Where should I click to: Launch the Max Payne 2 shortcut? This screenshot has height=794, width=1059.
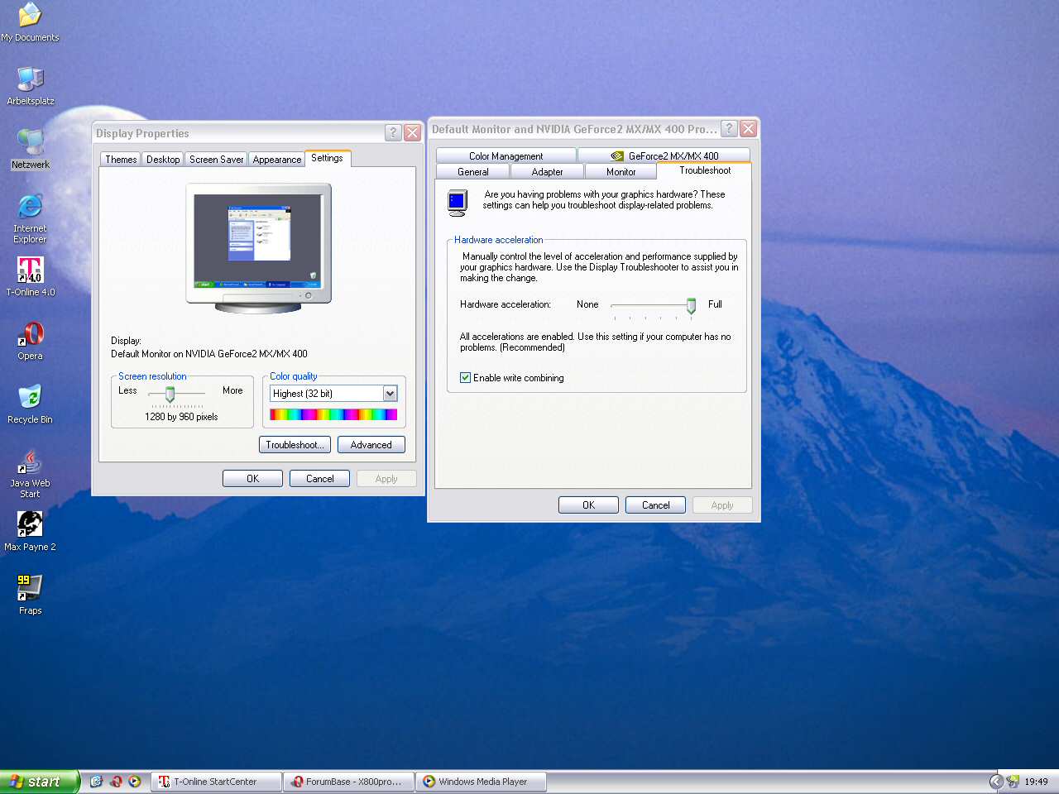pos(30,532)
